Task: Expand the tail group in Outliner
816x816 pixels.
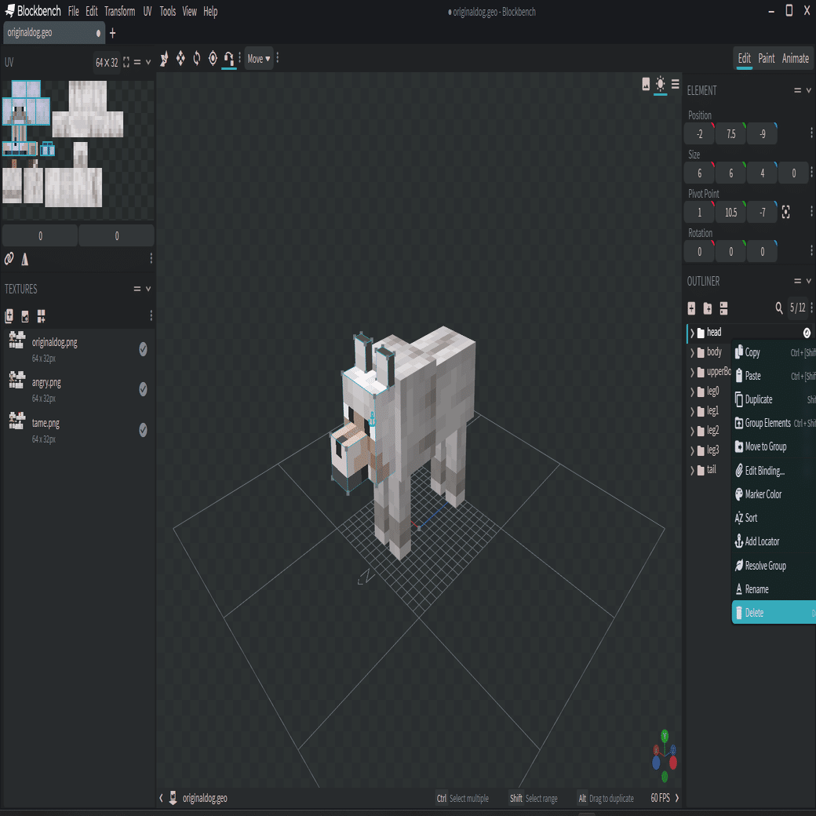Action: 692,471
